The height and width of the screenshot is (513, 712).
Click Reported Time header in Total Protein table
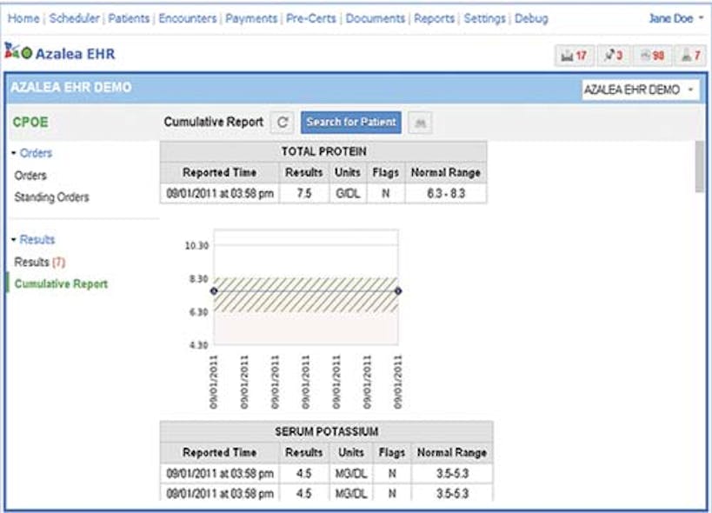point(220,172)
